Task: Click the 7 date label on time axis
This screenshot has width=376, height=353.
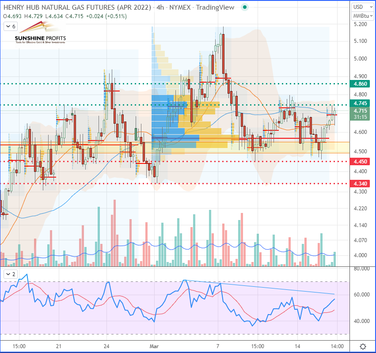Action: click(218, 346)
